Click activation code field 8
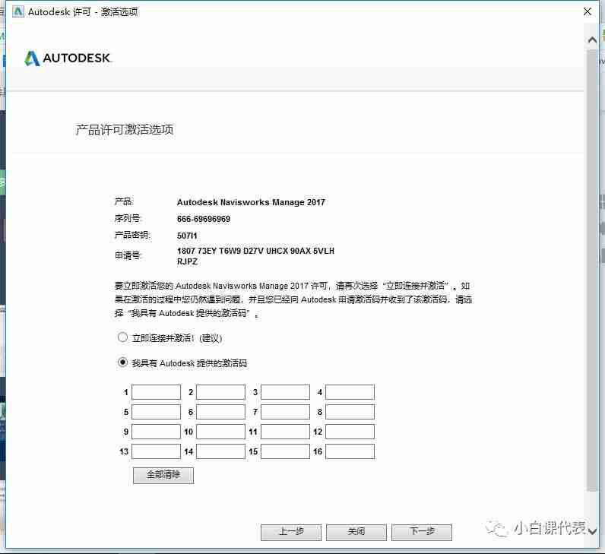The image size is (605, 554). click(x=350, y=412)
